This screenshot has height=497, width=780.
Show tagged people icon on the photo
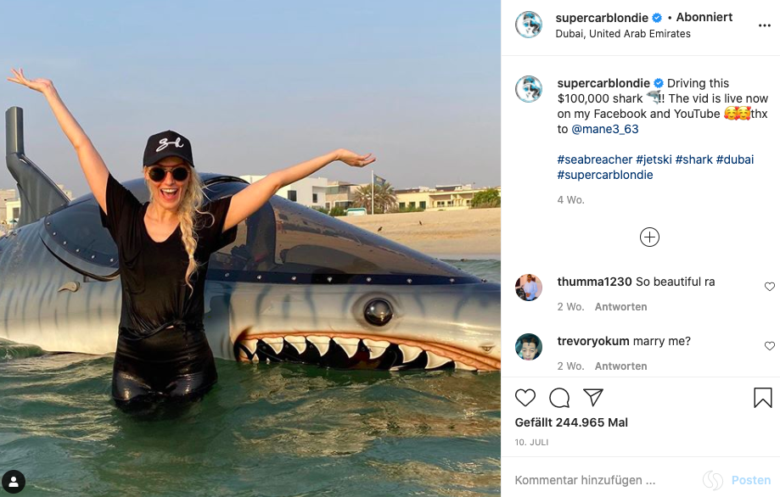14,481
